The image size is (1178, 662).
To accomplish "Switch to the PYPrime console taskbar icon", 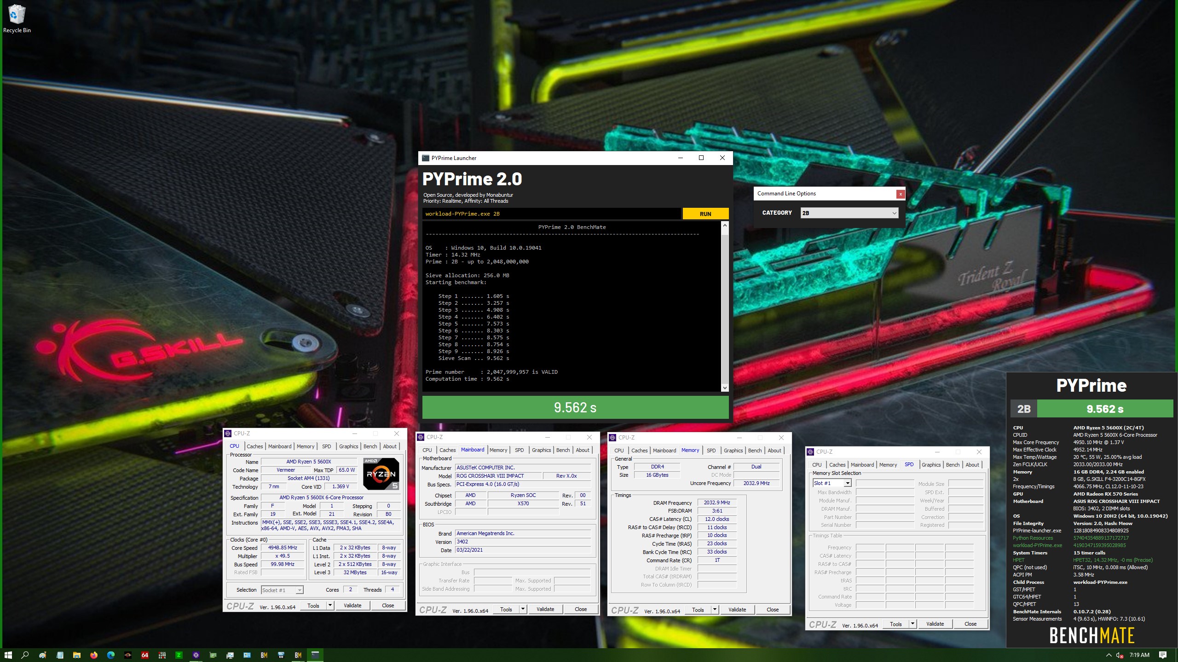I will pos(315,655).
